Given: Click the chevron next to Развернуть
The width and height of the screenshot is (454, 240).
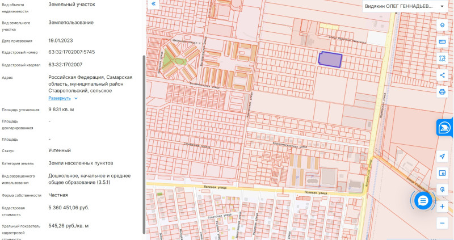Looking at the screenshot, I should 76,98.
